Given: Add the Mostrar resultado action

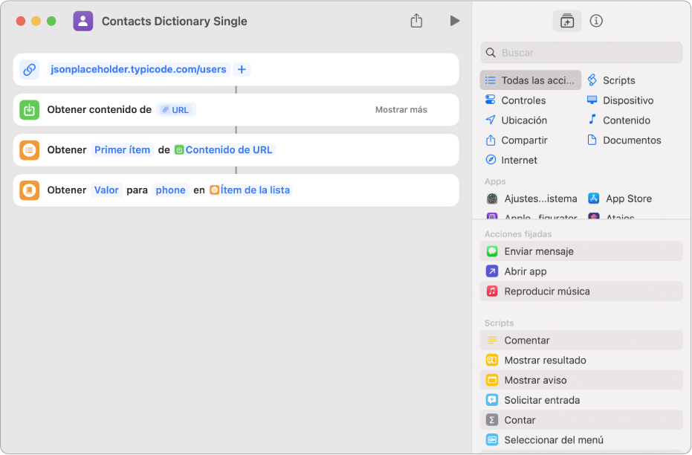Looking at the screenshot, I should tap(581, 360).
